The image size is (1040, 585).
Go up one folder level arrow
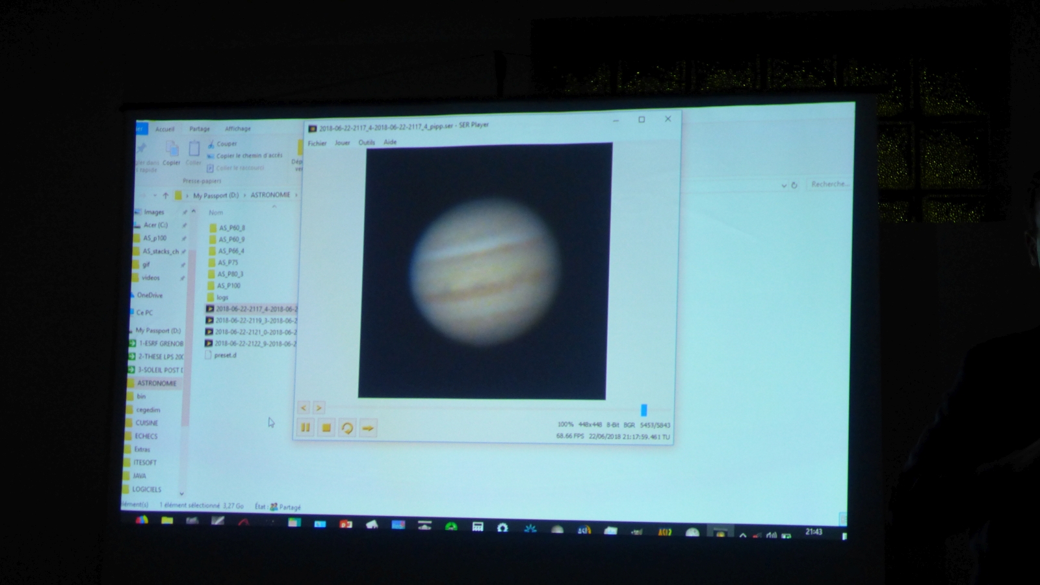pyautogui.click(x=166, y=195)
